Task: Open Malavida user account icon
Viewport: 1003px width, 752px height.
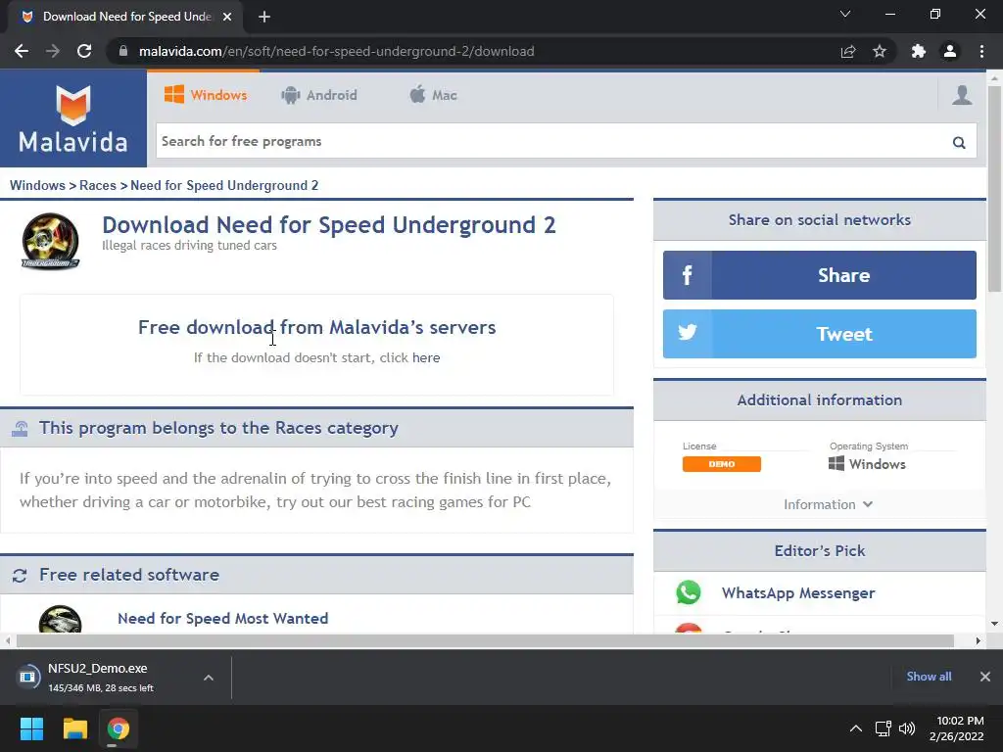Action: point(962,95)
